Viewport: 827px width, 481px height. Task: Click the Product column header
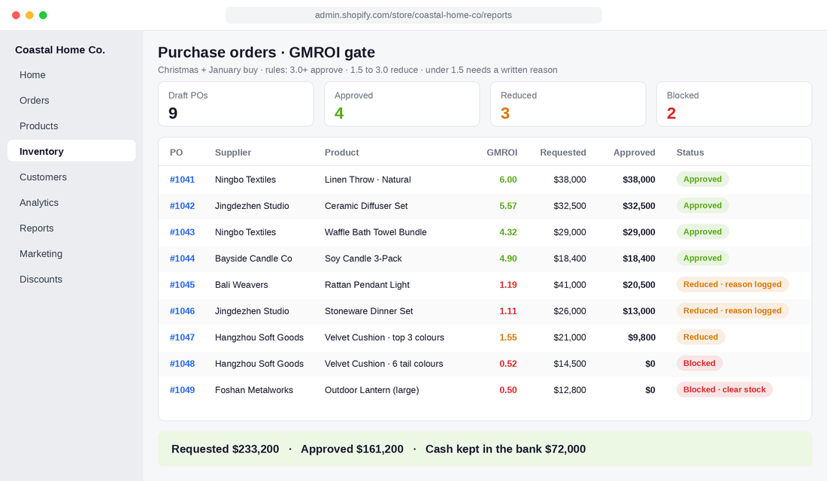(x=342, y=153)
